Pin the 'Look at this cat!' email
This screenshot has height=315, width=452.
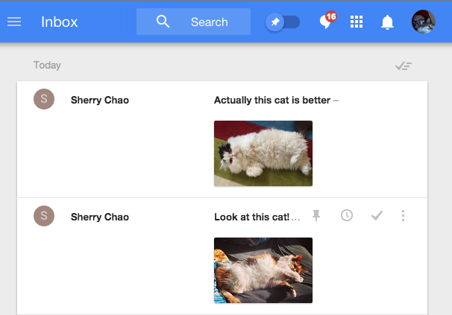click(x=316, y=216)
